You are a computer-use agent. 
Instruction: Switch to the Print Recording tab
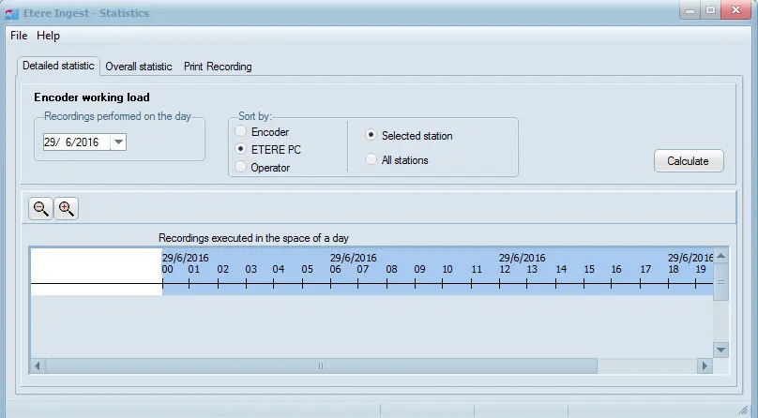[x=218, y=67]
